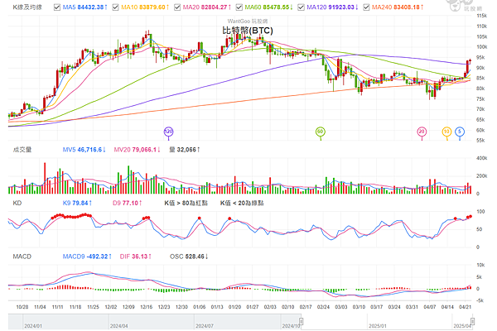Click the blue 5 MA marker pin
This screenshot has height=331, width=497.
point(460,132)
